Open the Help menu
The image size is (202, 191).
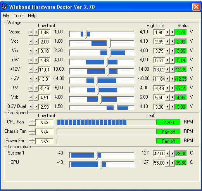click(x=32, y=16)
